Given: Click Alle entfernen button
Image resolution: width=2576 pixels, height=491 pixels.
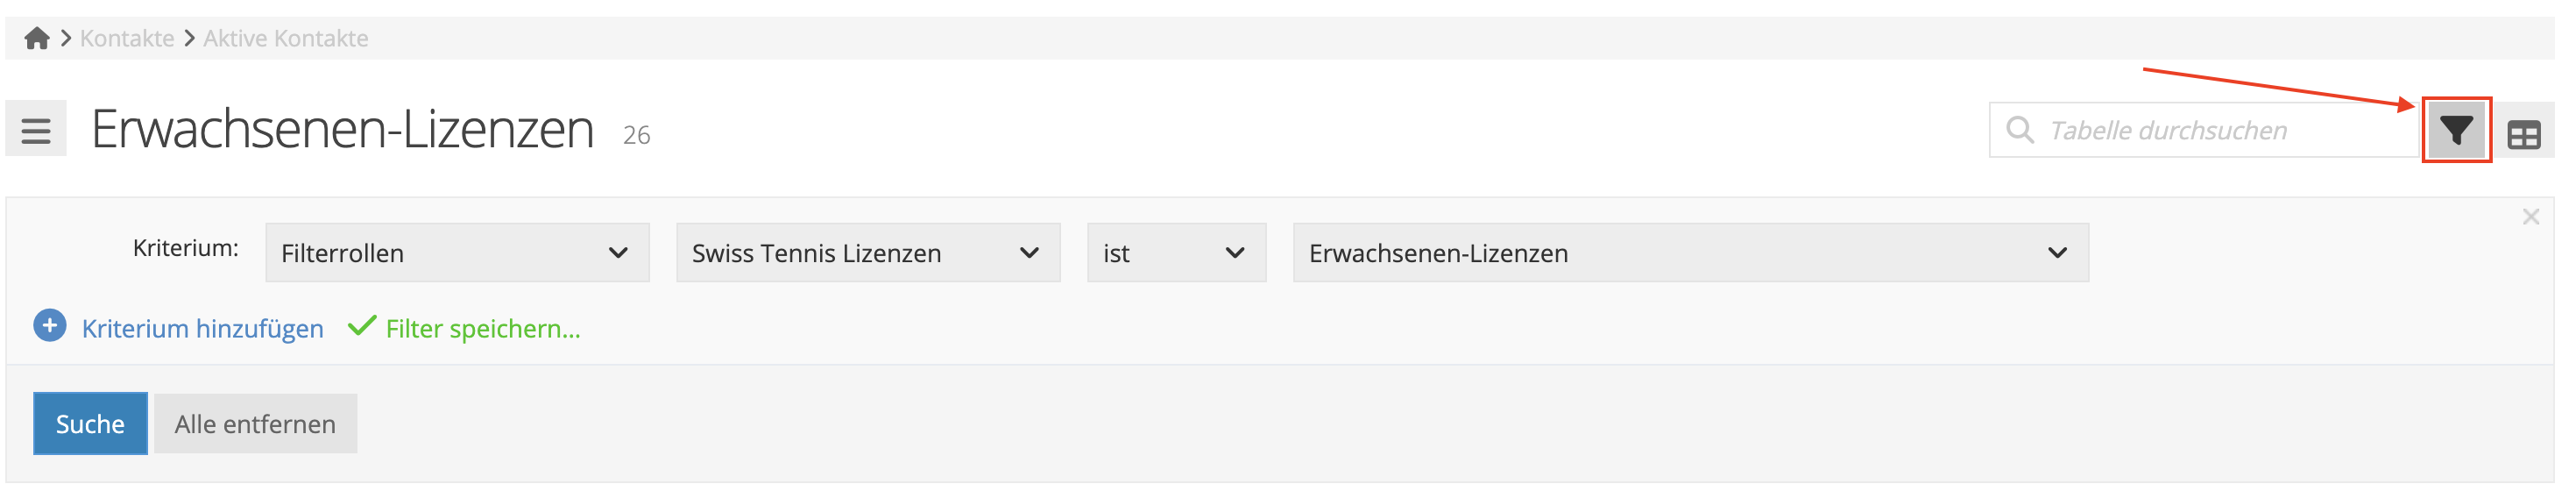Looking at the screenshot, I should click(x=255, y=424).
